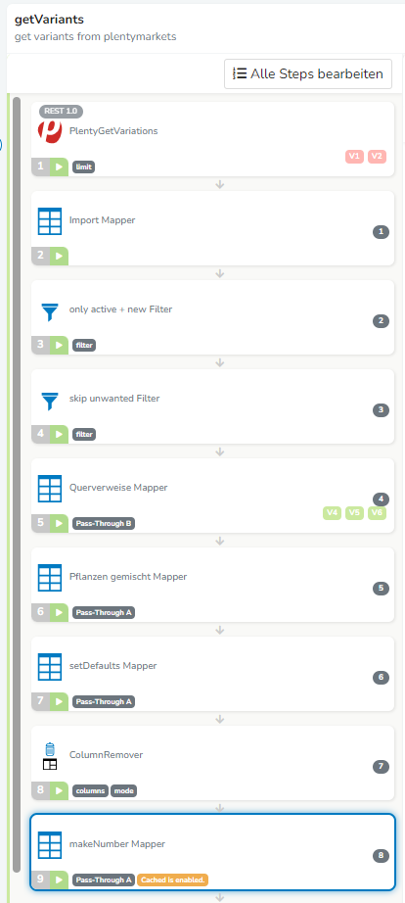Click the makeNumber Mapper table icon

tap(50, 845)
